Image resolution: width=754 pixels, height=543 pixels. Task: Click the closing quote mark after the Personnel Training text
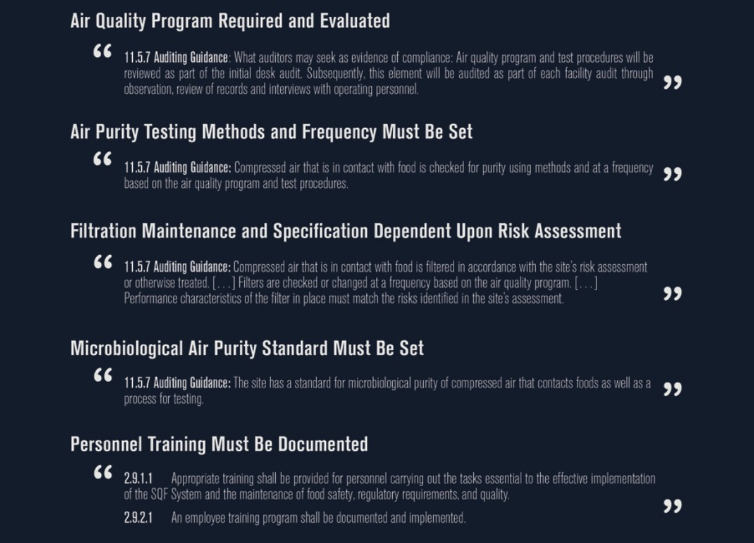672,506
